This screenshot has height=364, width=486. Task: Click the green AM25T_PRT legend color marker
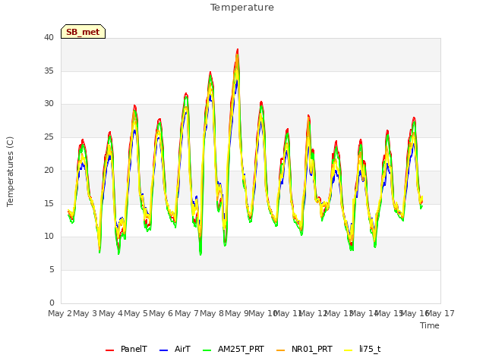pos(207,350)
